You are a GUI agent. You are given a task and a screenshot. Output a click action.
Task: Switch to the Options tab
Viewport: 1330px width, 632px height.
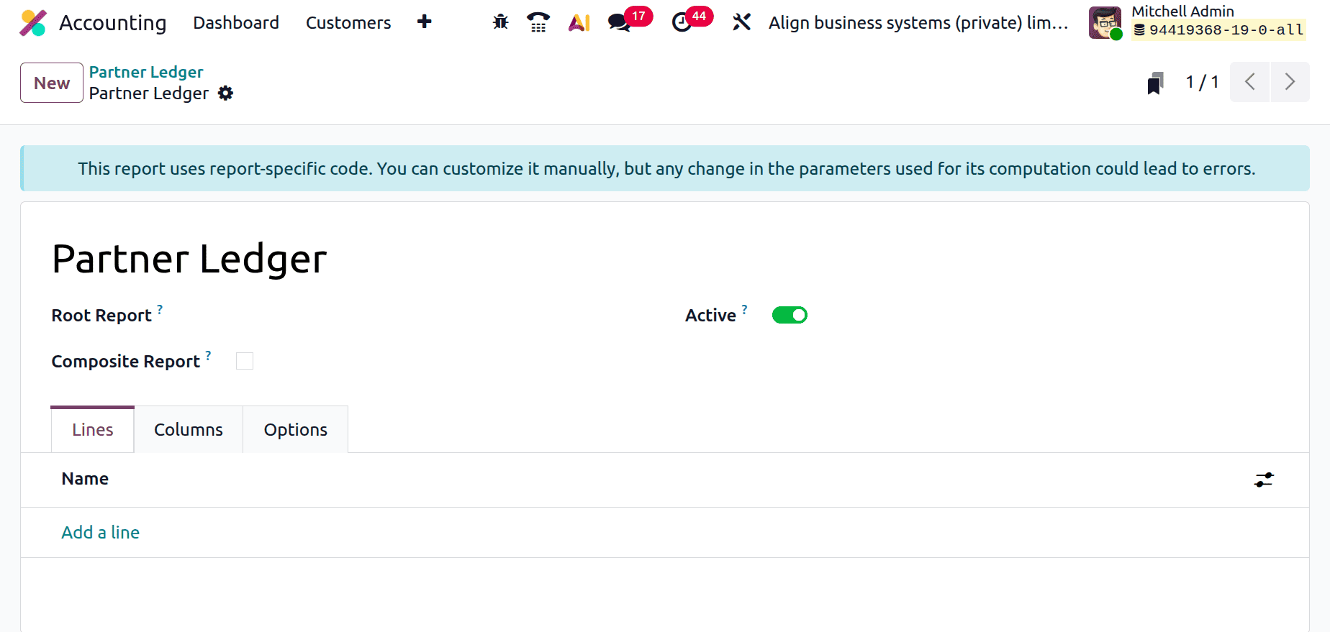pos(296,430)
